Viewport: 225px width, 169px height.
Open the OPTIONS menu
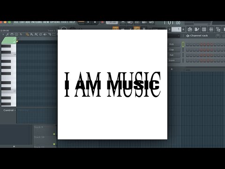[55, 22]
